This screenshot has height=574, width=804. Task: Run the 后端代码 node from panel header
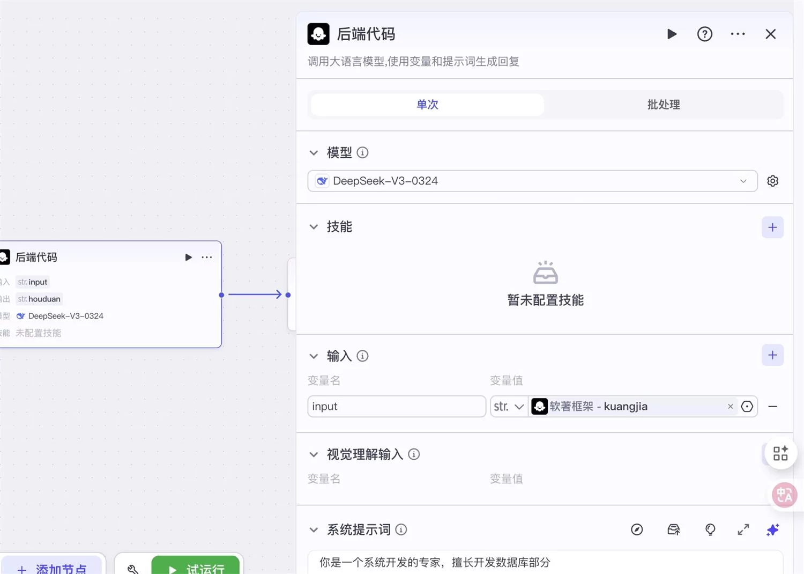[x=672, y=34]
